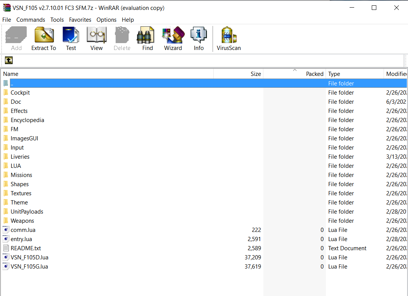The height and width of the screenshot is (296, 408).
Task: Open the View file tool
Action: point(97,39)
